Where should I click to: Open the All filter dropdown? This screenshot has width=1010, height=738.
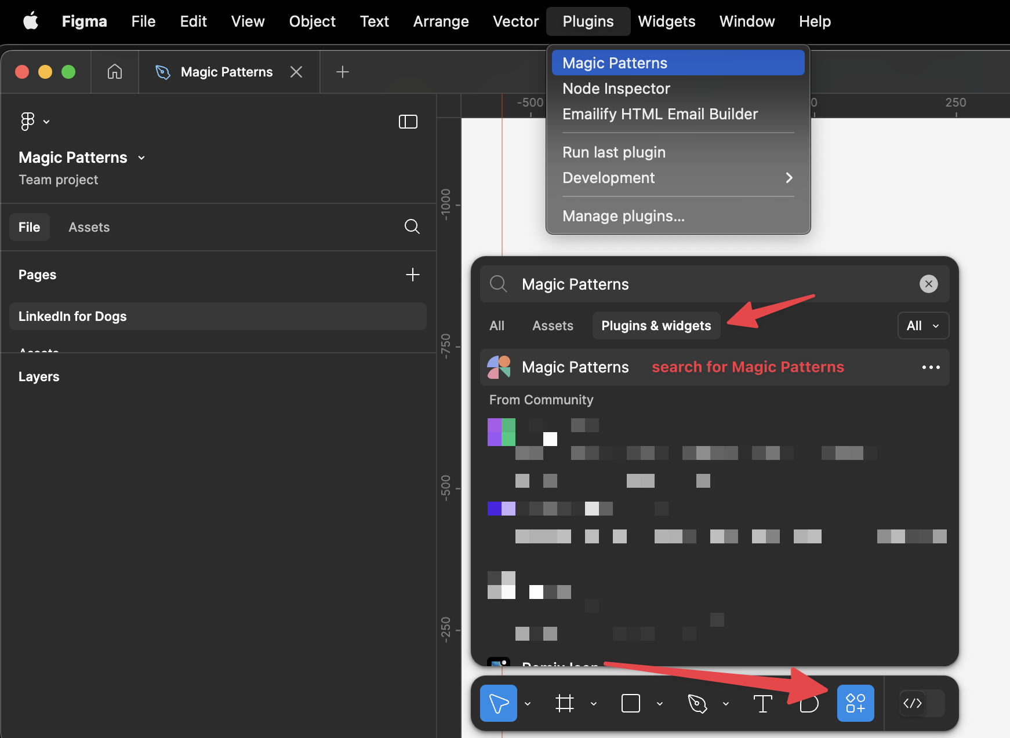tap(923, 326)
